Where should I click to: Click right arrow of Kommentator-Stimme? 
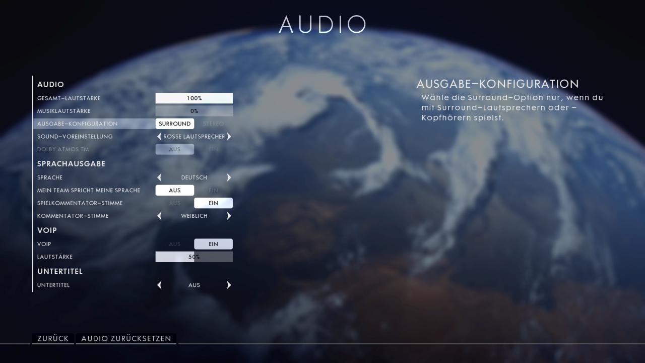(x=229, y=216)
